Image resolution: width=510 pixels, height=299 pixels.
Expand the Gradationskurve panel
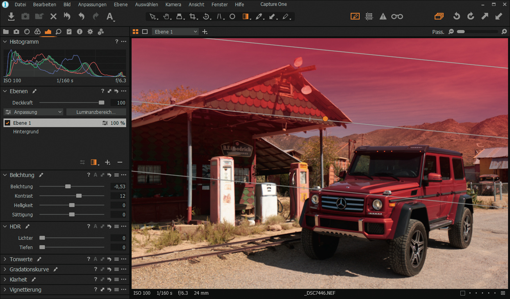5,269
